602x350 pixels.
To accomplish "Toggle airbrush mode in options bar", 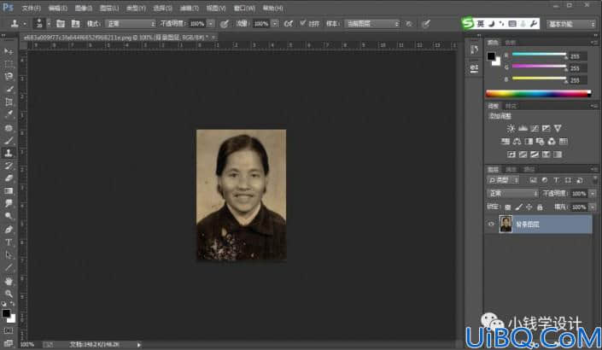I will tap(289, 24).
